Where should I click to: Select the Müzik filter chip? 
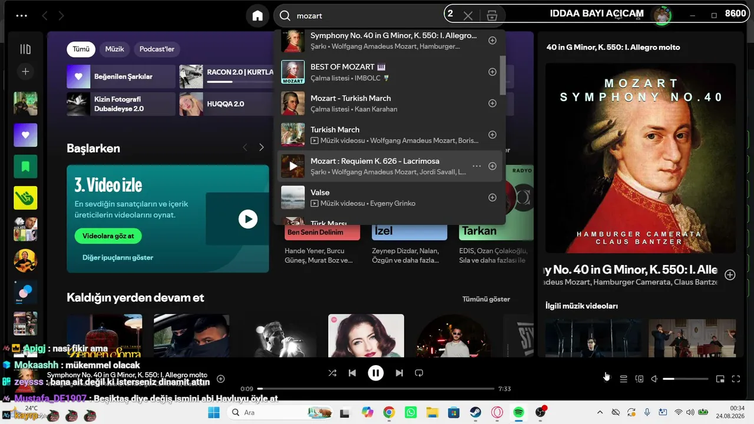(115, 49)
